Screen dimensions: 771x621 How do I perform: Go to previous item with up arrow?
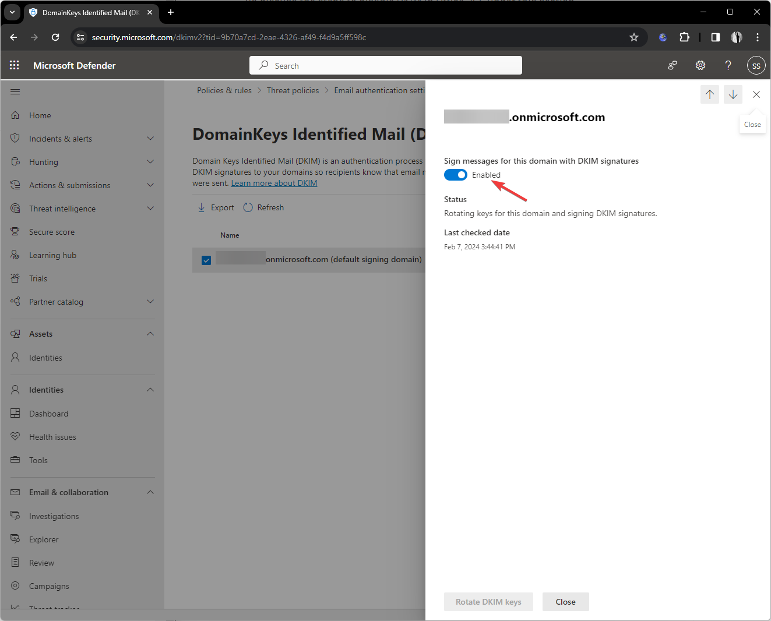pyautogui.click(x=710, y=94)
